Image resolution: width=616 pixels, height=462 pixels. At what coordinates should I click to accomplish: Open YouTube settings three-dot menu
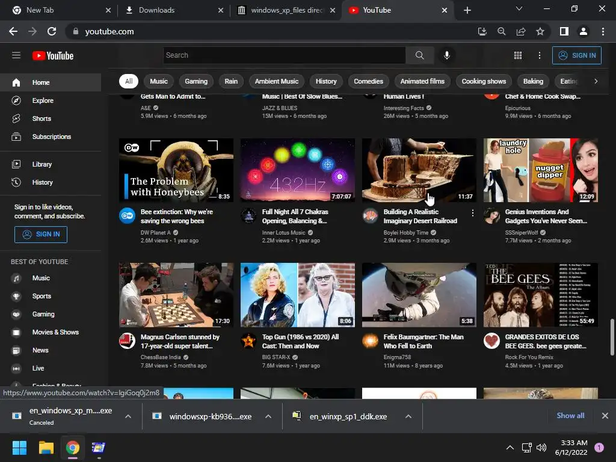[540, 55]
